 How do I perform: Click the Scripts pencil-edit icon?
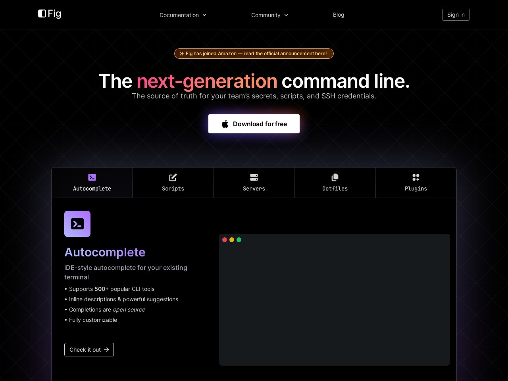pos(173,177)
